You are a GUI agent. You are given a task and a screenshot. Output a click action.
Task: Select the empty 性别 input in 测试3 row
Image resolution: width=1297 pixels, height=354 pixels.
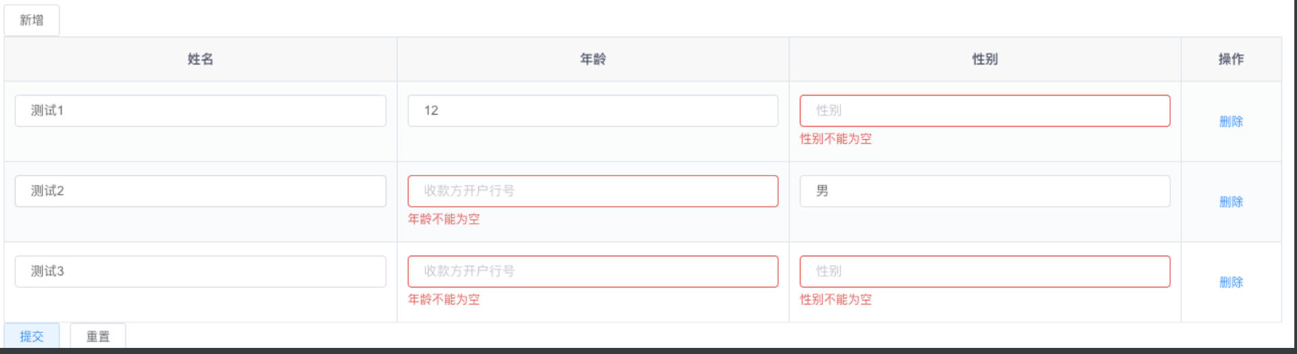click(x=984, y=271)
